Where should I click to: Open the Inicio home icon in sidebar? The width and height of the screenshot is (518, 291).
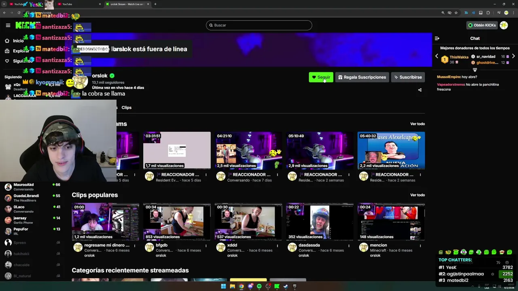7,41
